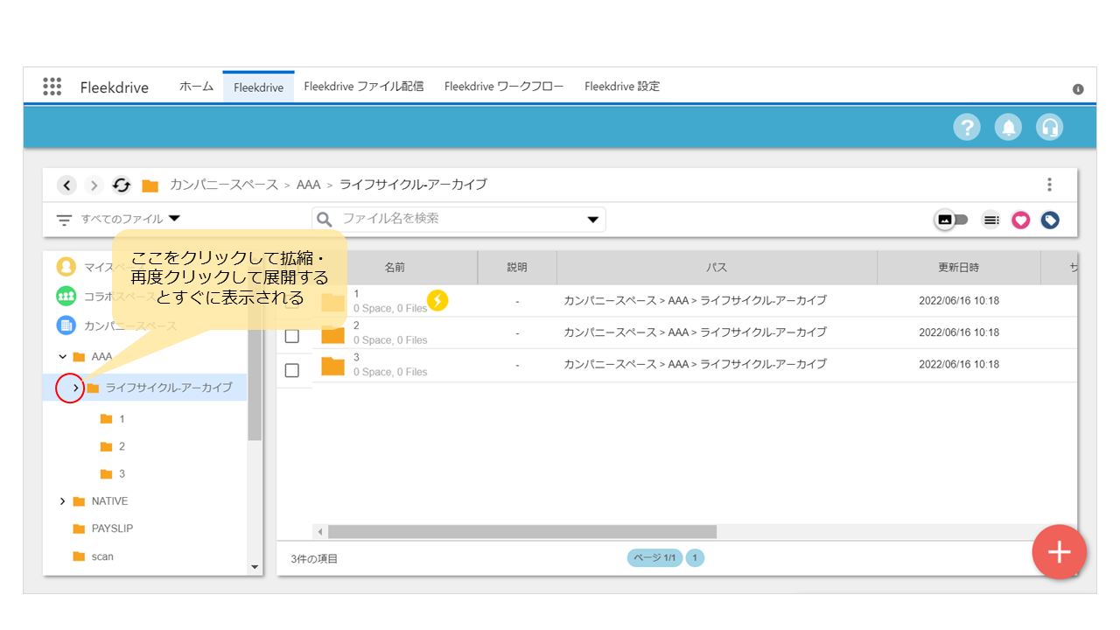Image resolution: width=1120 pixels, height=630 pixels.
Task: Click the red plus add button
Action: [x=1059, y=552]
